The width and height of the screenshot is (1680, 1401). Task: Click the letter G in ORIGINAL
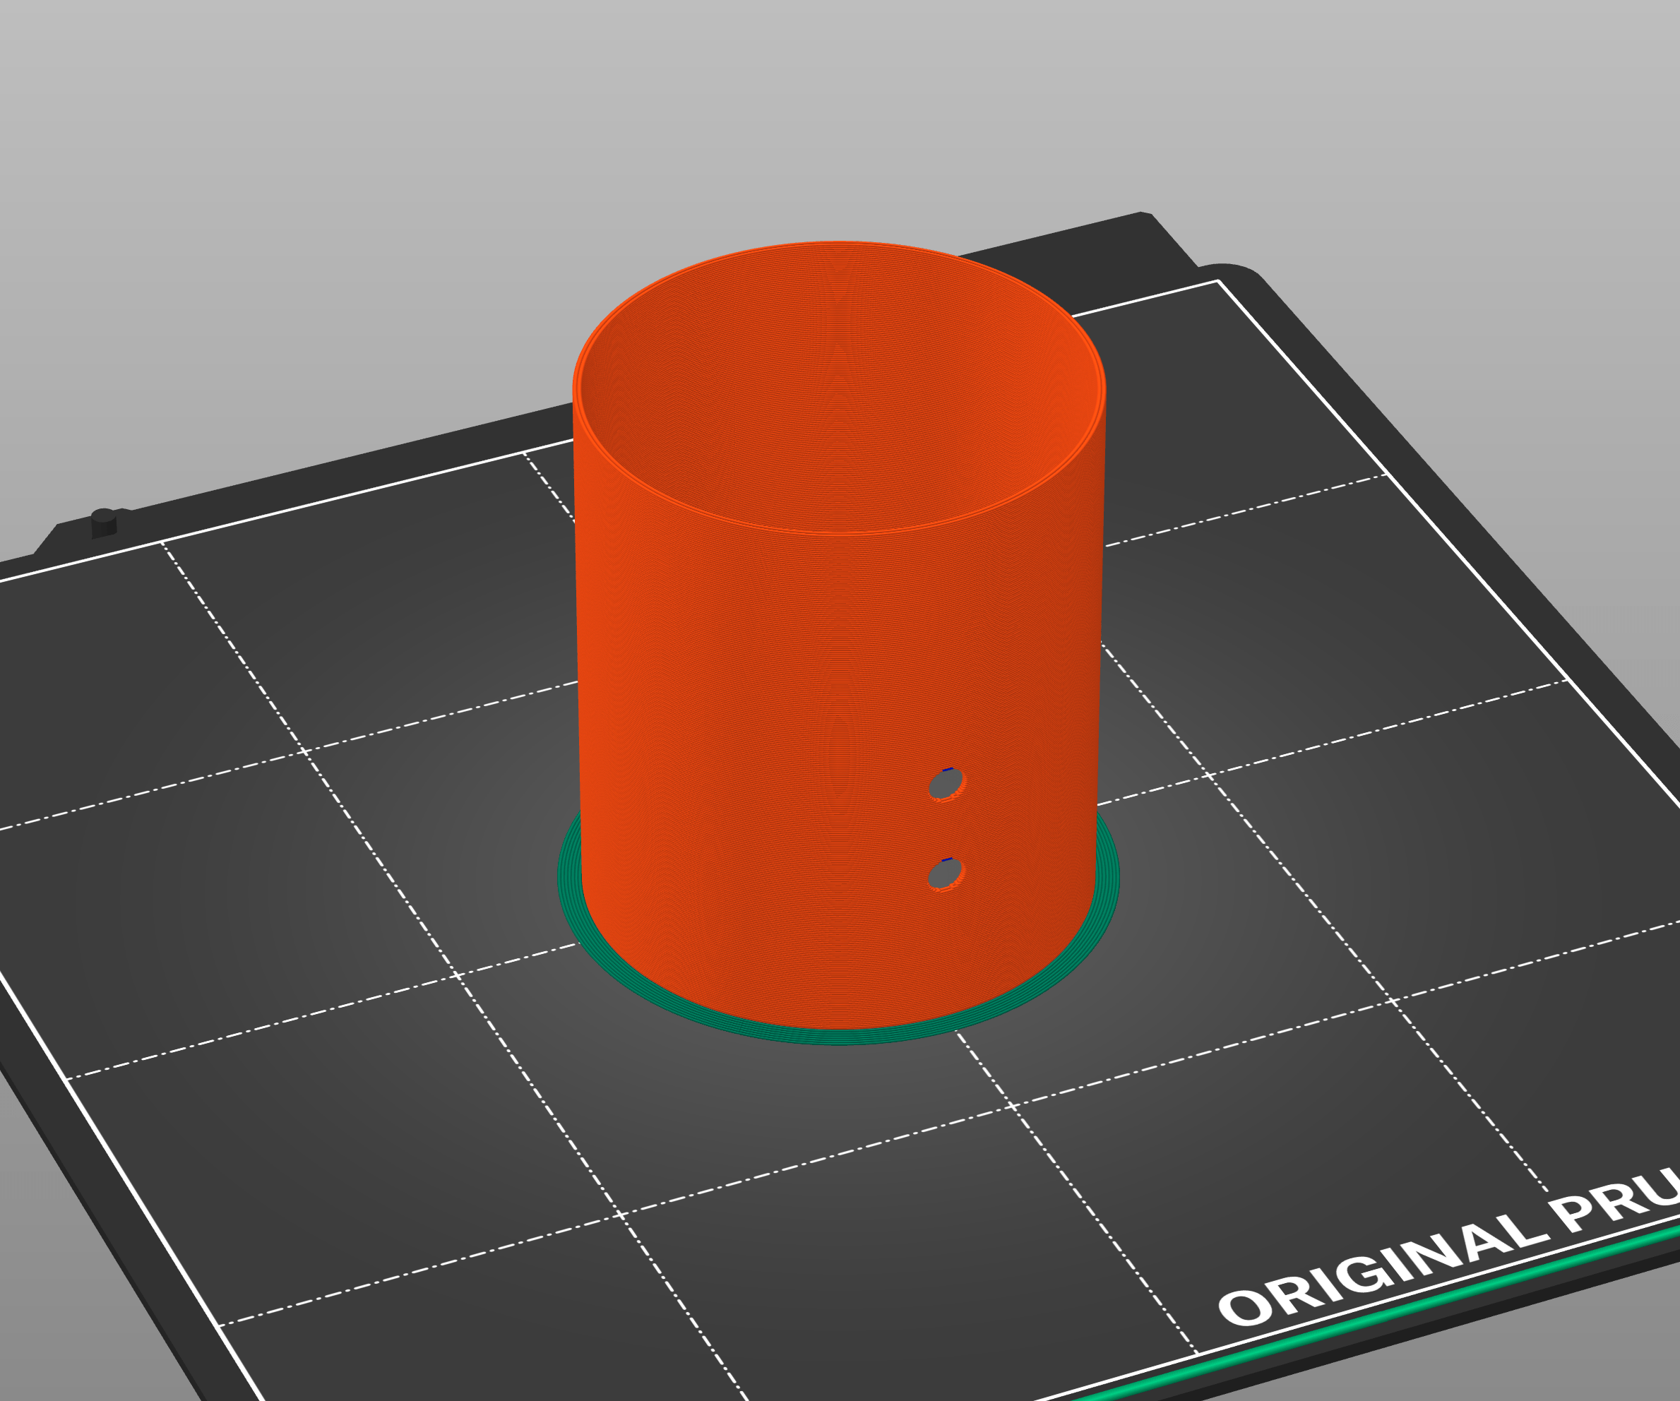click(x=1360, y=1274)
